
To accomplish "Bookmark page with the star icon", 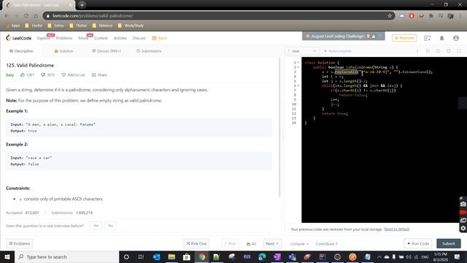I will [x=390, y=16].
